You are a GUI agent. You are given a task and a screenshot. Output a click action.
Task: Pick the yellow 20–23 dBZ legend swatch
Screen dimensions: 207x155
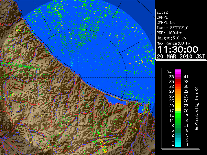tap(178, 106)
